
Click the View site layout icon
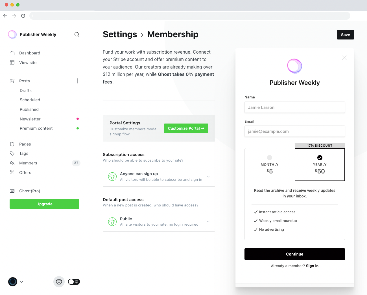click(12, 62)
